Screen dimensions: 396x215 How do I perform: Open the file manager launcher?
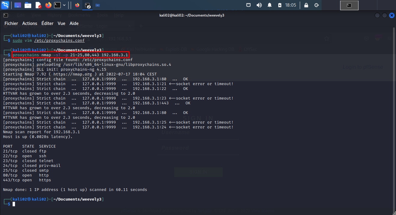coord(28,5)
